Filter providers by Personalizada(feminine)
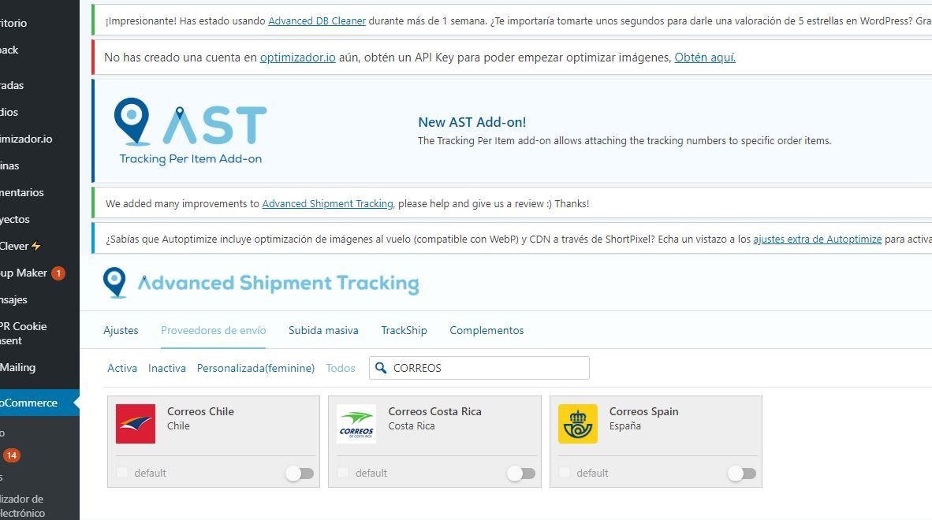The image size is (932, 520). 255,368
